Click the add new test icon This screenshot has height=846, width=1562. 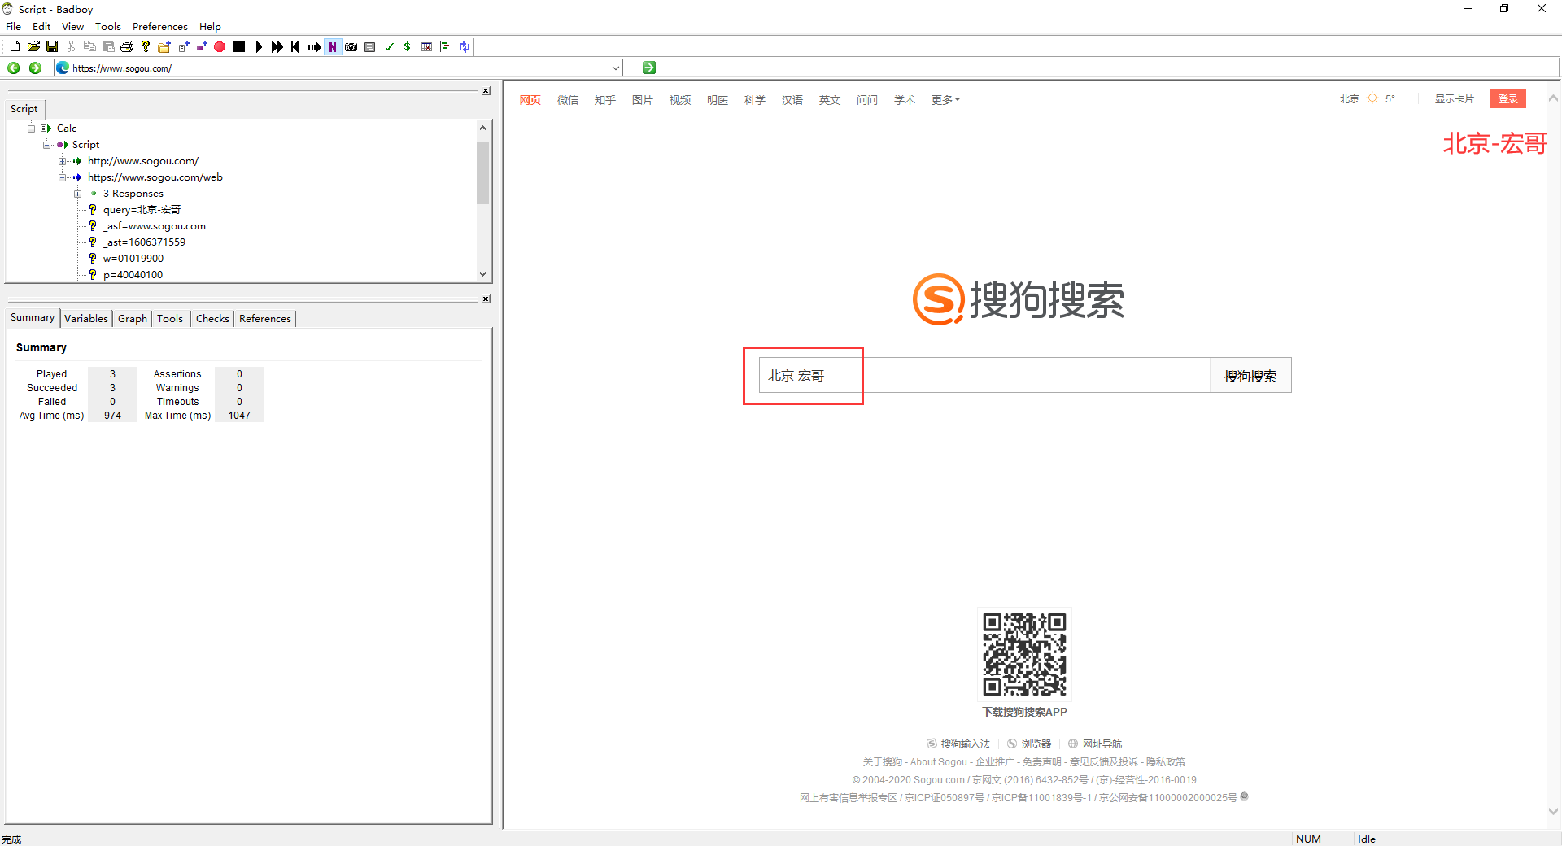(x=183, y=46)
